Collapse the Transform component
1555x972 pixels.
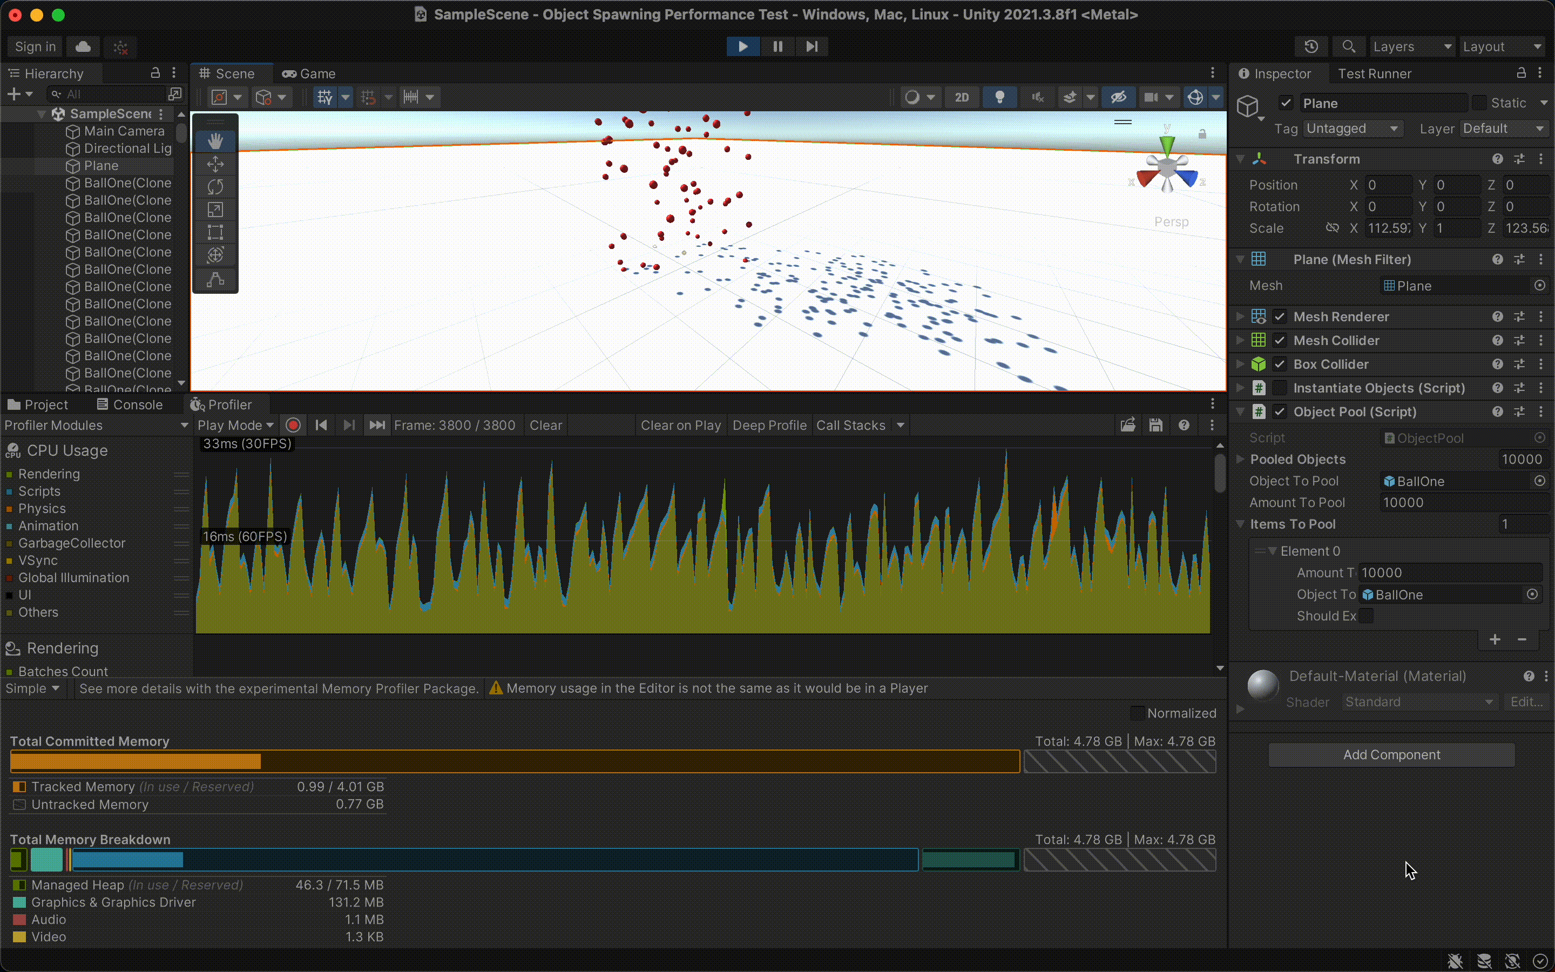[1240, 159]
